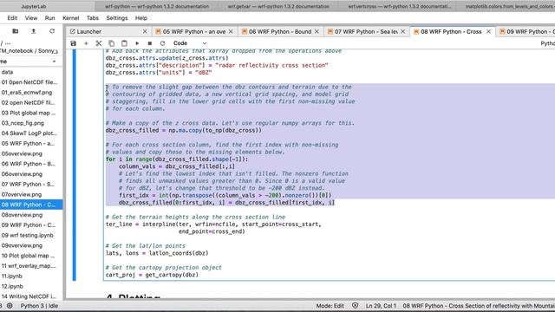
Task: Insert a new cell with the plus icon
Action: click(86, 43)
